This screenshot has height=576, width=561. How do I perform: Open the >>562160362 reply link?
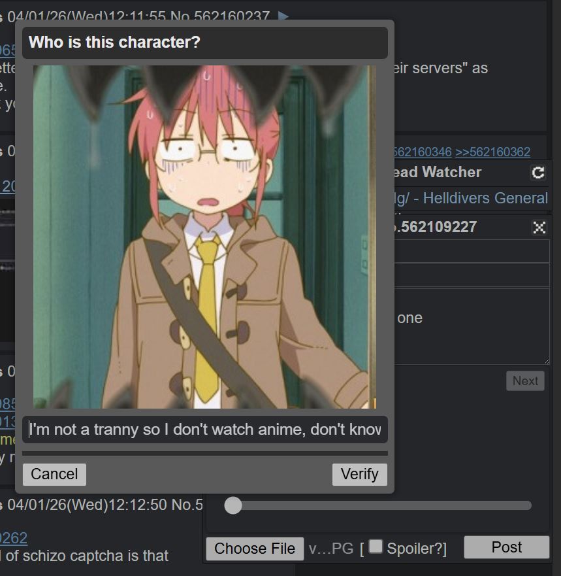click(x=493, y=152)
